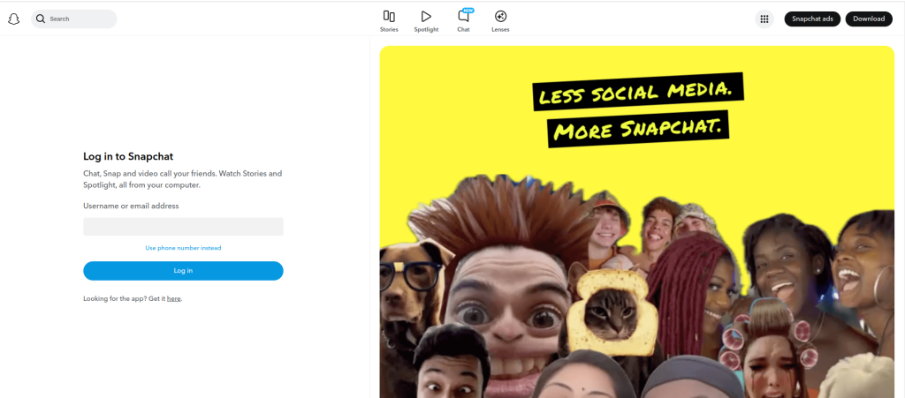This screenshot has width=905, height=398.
Task: Click the magnifying glass search icon
Action: [41, 19]
